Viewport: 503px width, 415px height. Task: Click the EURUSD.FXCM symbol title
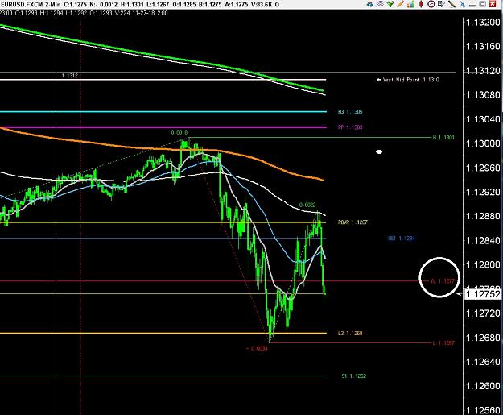(x=22, y=5)
